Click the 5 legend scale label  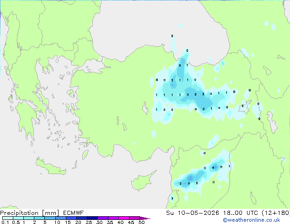(45, 222)
